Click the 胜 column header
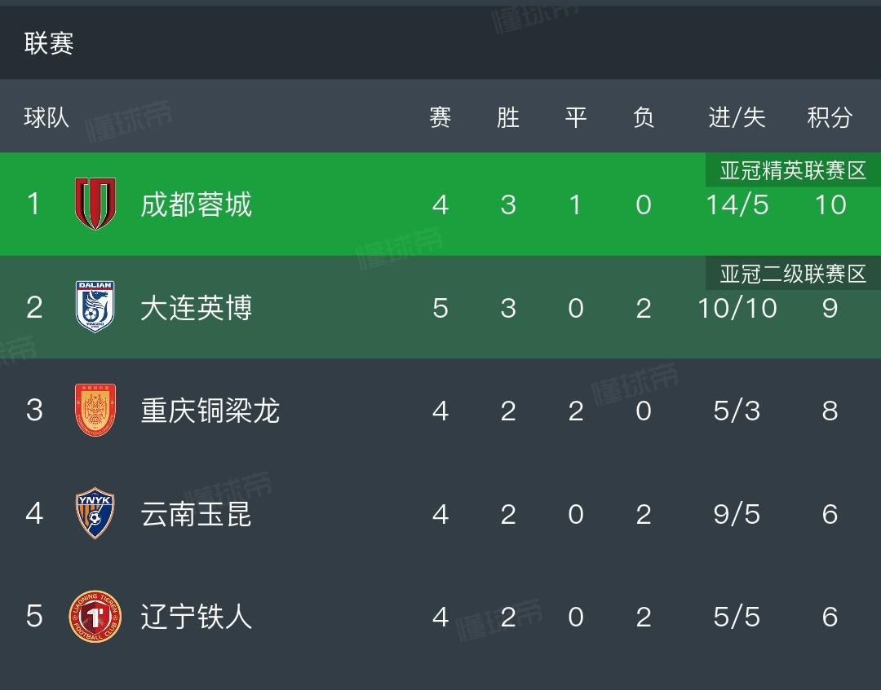The image size is (881, 690). coord(508,118)
